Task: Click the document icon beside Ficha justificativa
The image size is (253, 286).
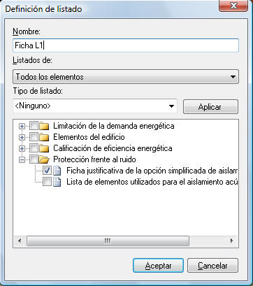Action: (x=57, y=171)
